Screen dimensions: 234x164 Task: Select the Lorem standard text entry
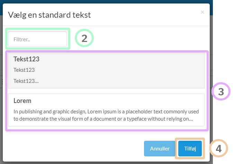(x=106, y=110)
